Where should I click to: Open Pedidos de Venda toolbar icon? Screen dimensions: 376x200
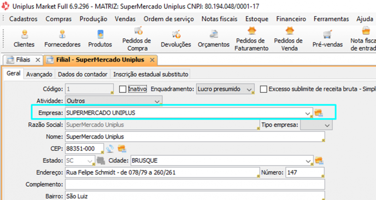coord(289,39)
